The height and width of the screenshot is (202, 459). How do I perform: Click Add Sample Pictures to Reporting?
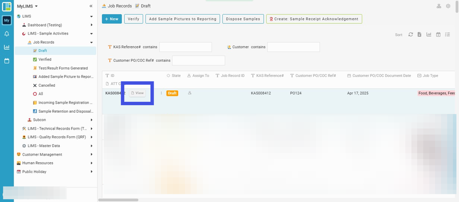pyautogui.click(x=183, y=19)
